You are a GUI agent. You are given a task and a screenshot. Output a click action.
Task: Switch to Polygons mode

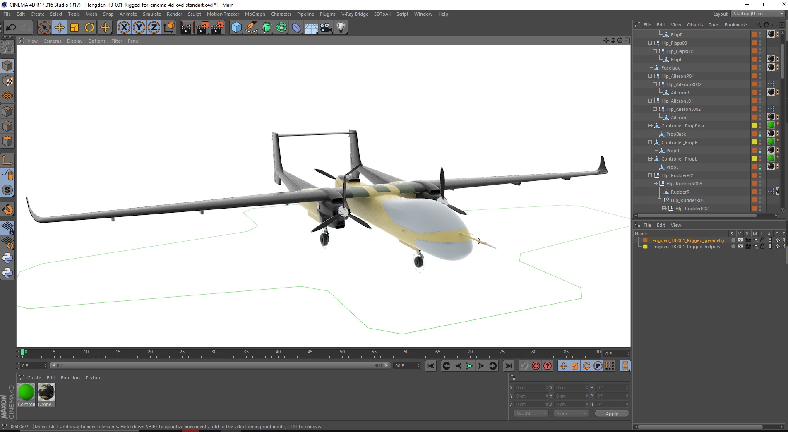tap(7, 141)
